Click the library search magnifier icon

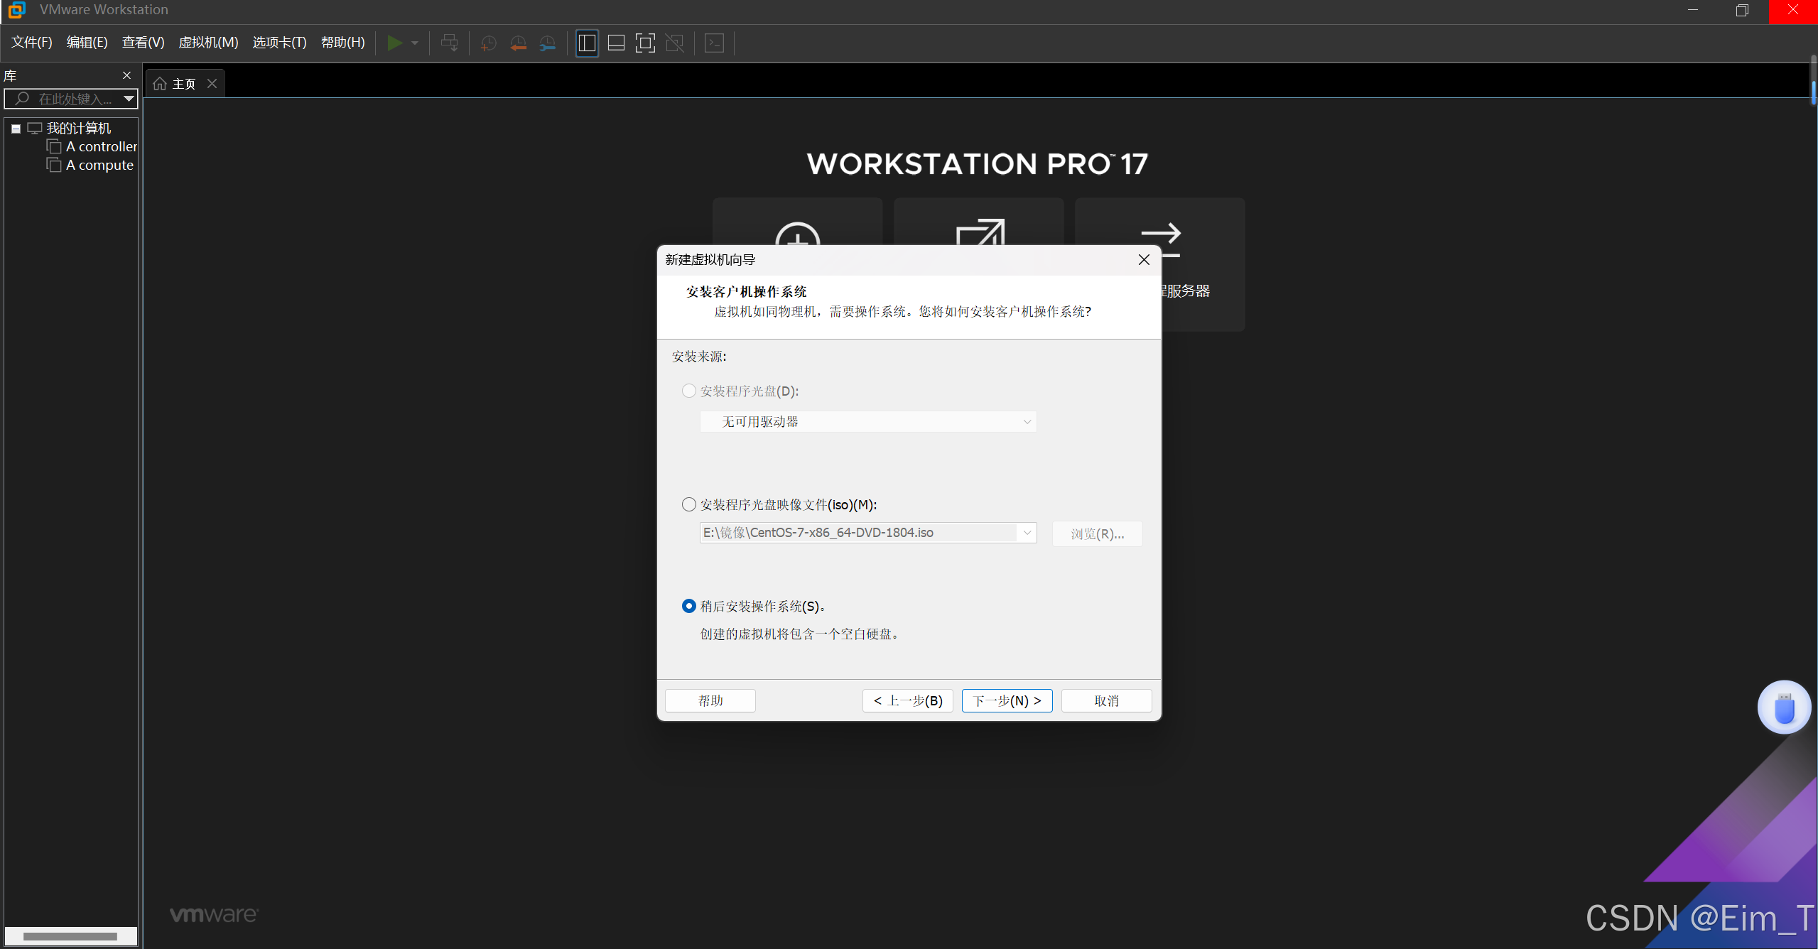click(22, 99)
